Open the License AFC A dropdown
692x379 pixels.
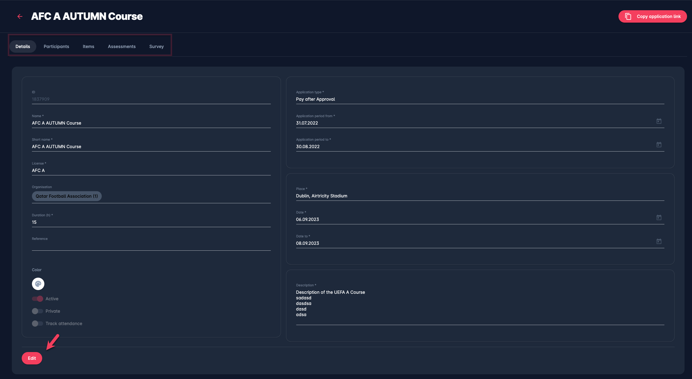click(151, 170)
